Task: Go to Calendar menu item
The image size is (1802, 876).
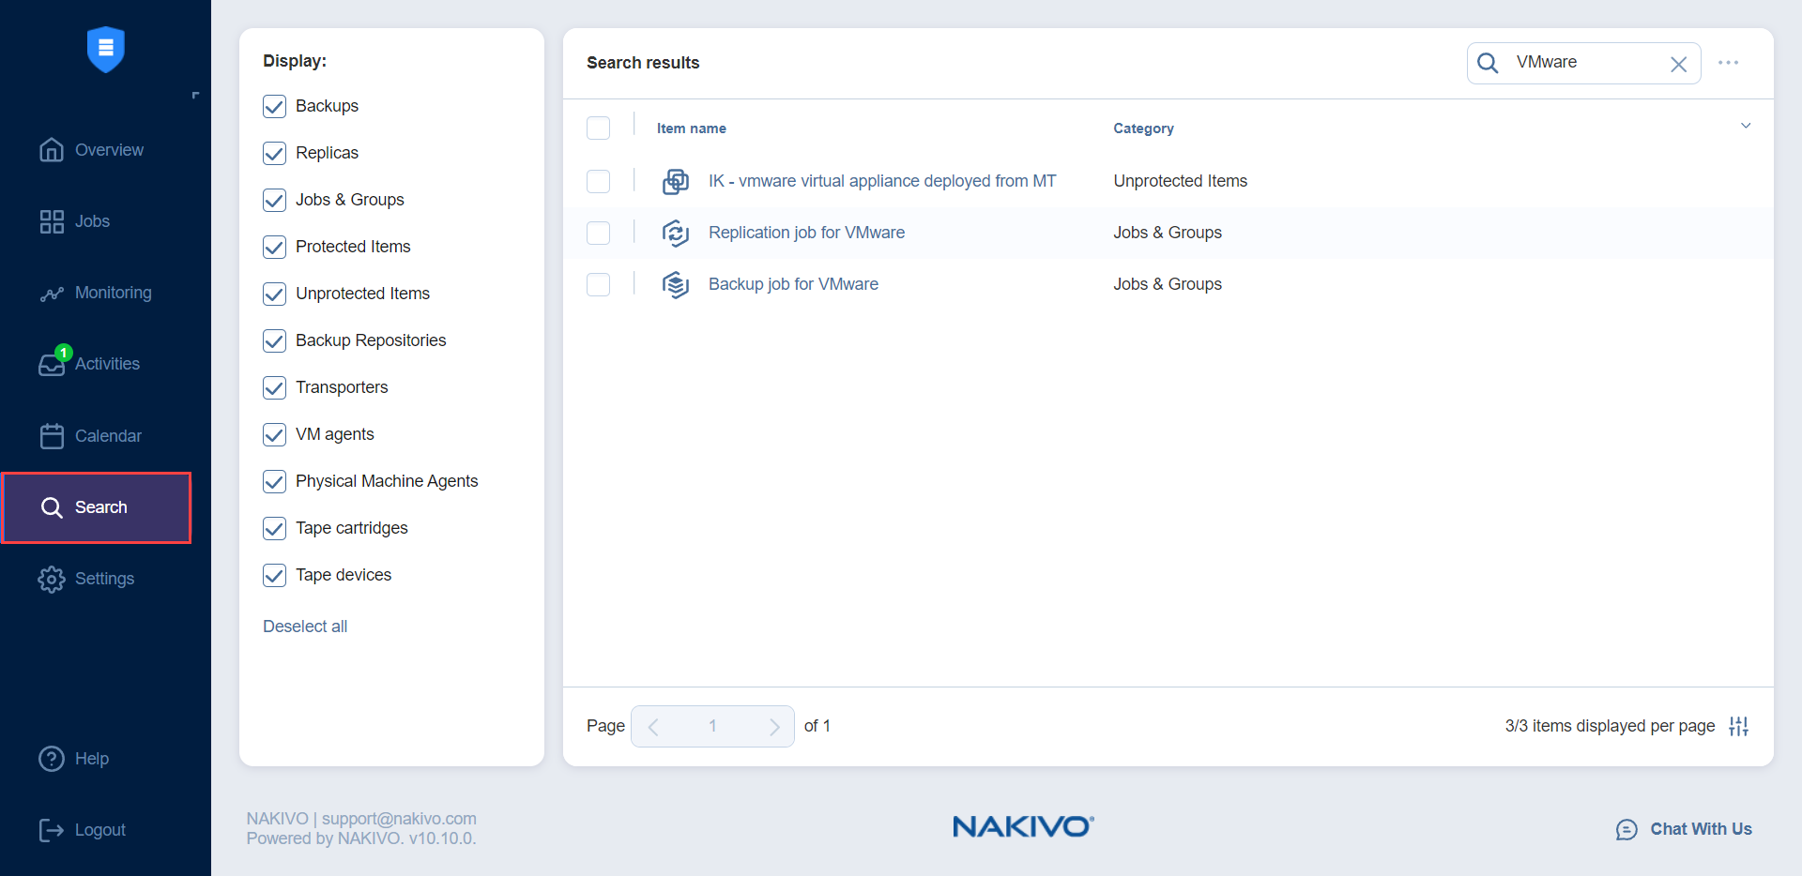Action: pyautogui.click(x=108, y=436)
